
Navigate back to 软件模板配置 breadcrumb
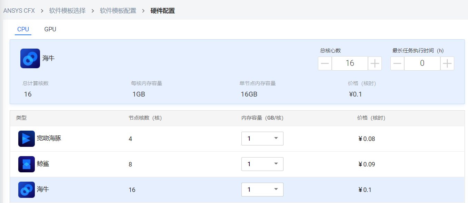click(x=118, y=11)
